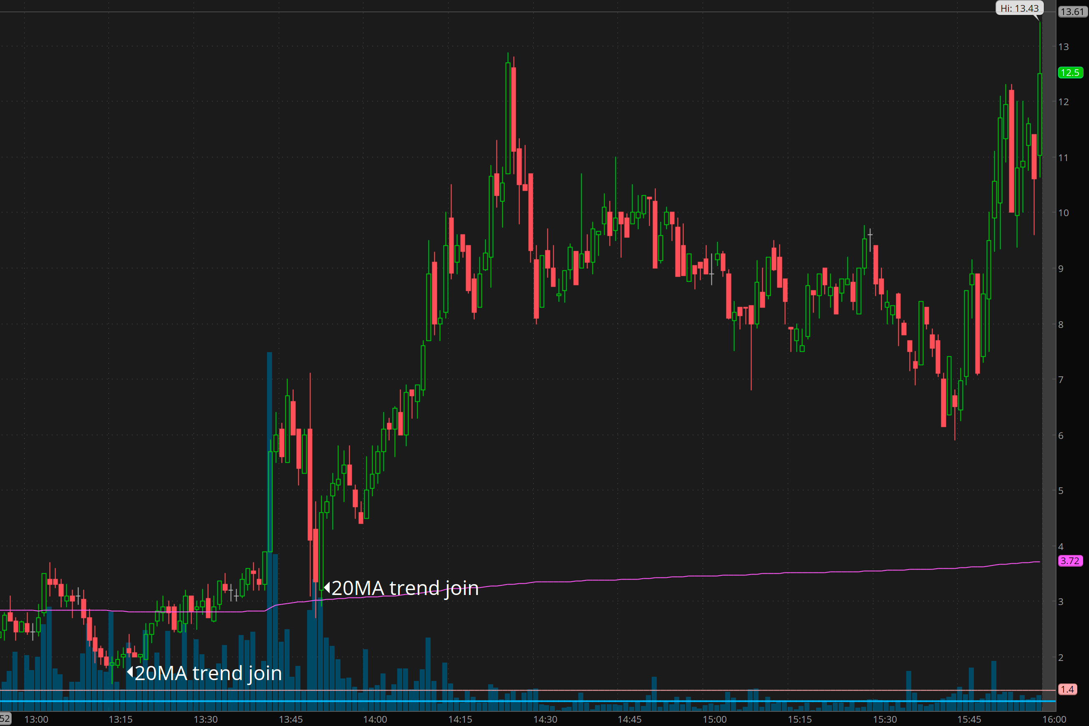This screenshot has height=726, width=1089.
Task: Click the 52 label at bottom-left corner
Action: [5, 718]
